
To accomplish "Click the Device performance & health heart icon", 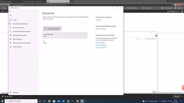I will pos(10,43).
